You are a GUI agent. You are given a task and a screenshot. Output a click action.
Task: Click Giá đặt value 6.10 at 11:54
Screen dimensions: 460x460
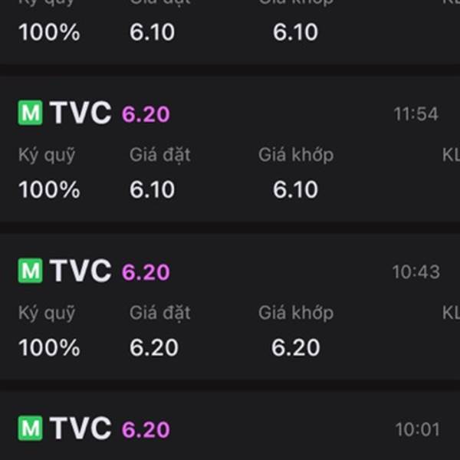pyautogui.click(x=153, y=189)
